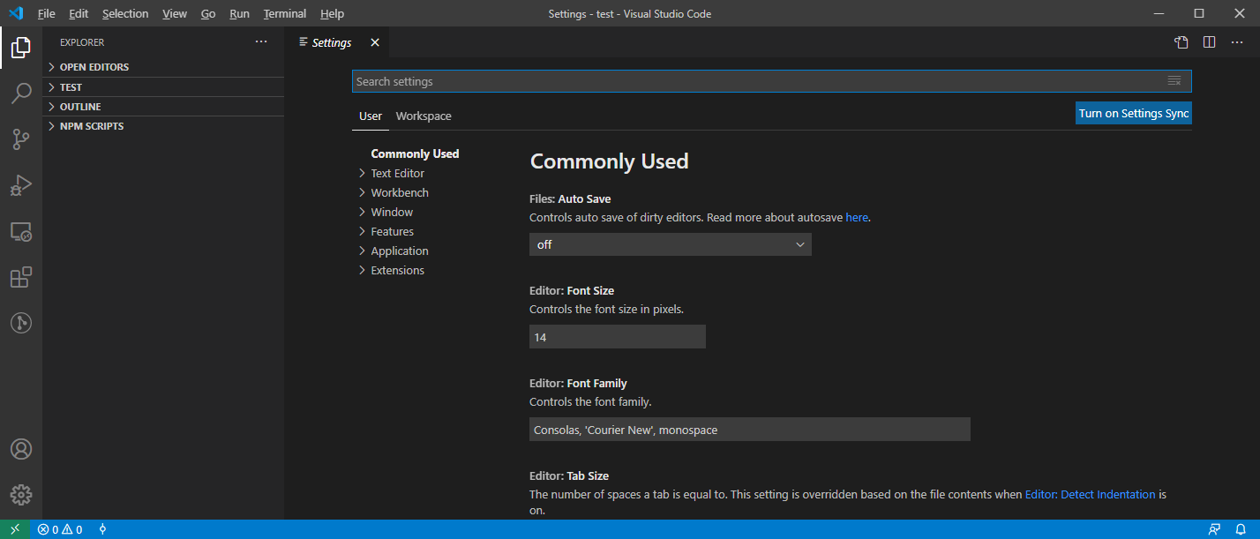Open the Help menu
The width and height of the screenshot is (1260, 539).
(333, 13)
